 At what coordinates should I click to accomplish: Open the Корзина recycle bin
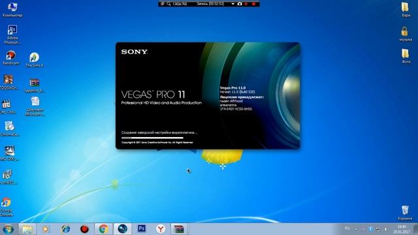405,212
